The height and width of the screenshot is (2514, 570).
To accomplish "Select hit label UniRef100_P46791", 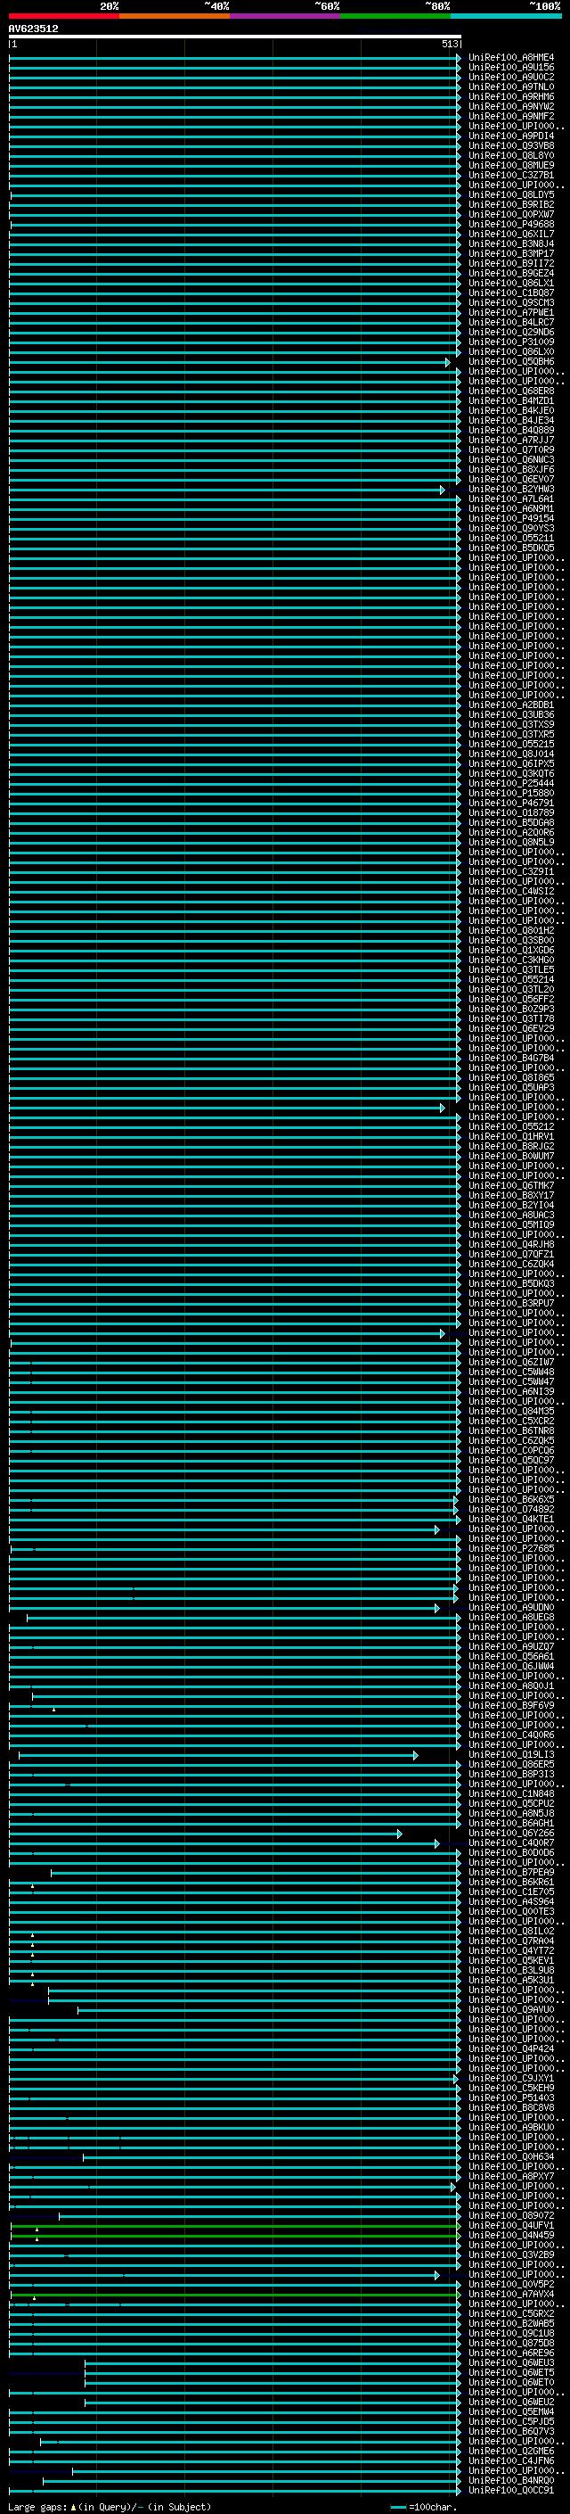I will pos(510,804).
